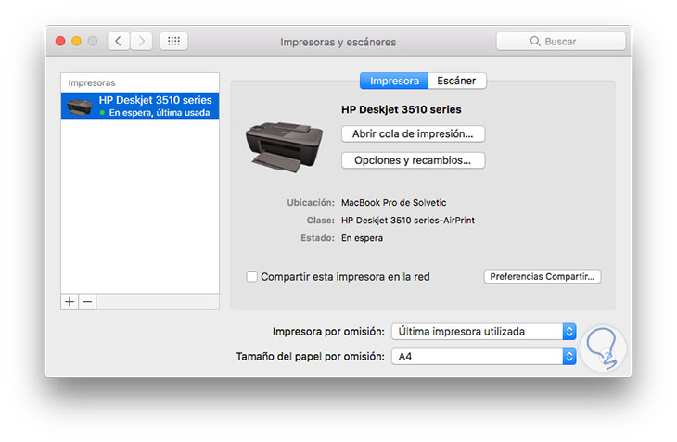
Task: Click the large HP Deskjet printer image
Action: click(x=284, y=147)
